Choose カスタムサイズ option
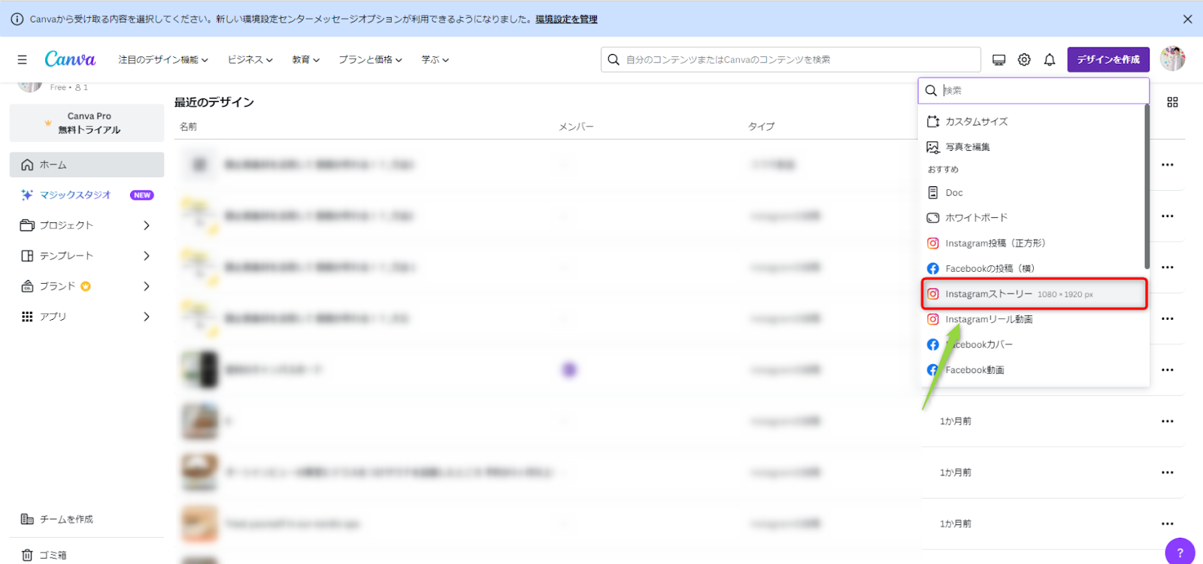The height and width of the screenshot is (564, 1203). 976,122
